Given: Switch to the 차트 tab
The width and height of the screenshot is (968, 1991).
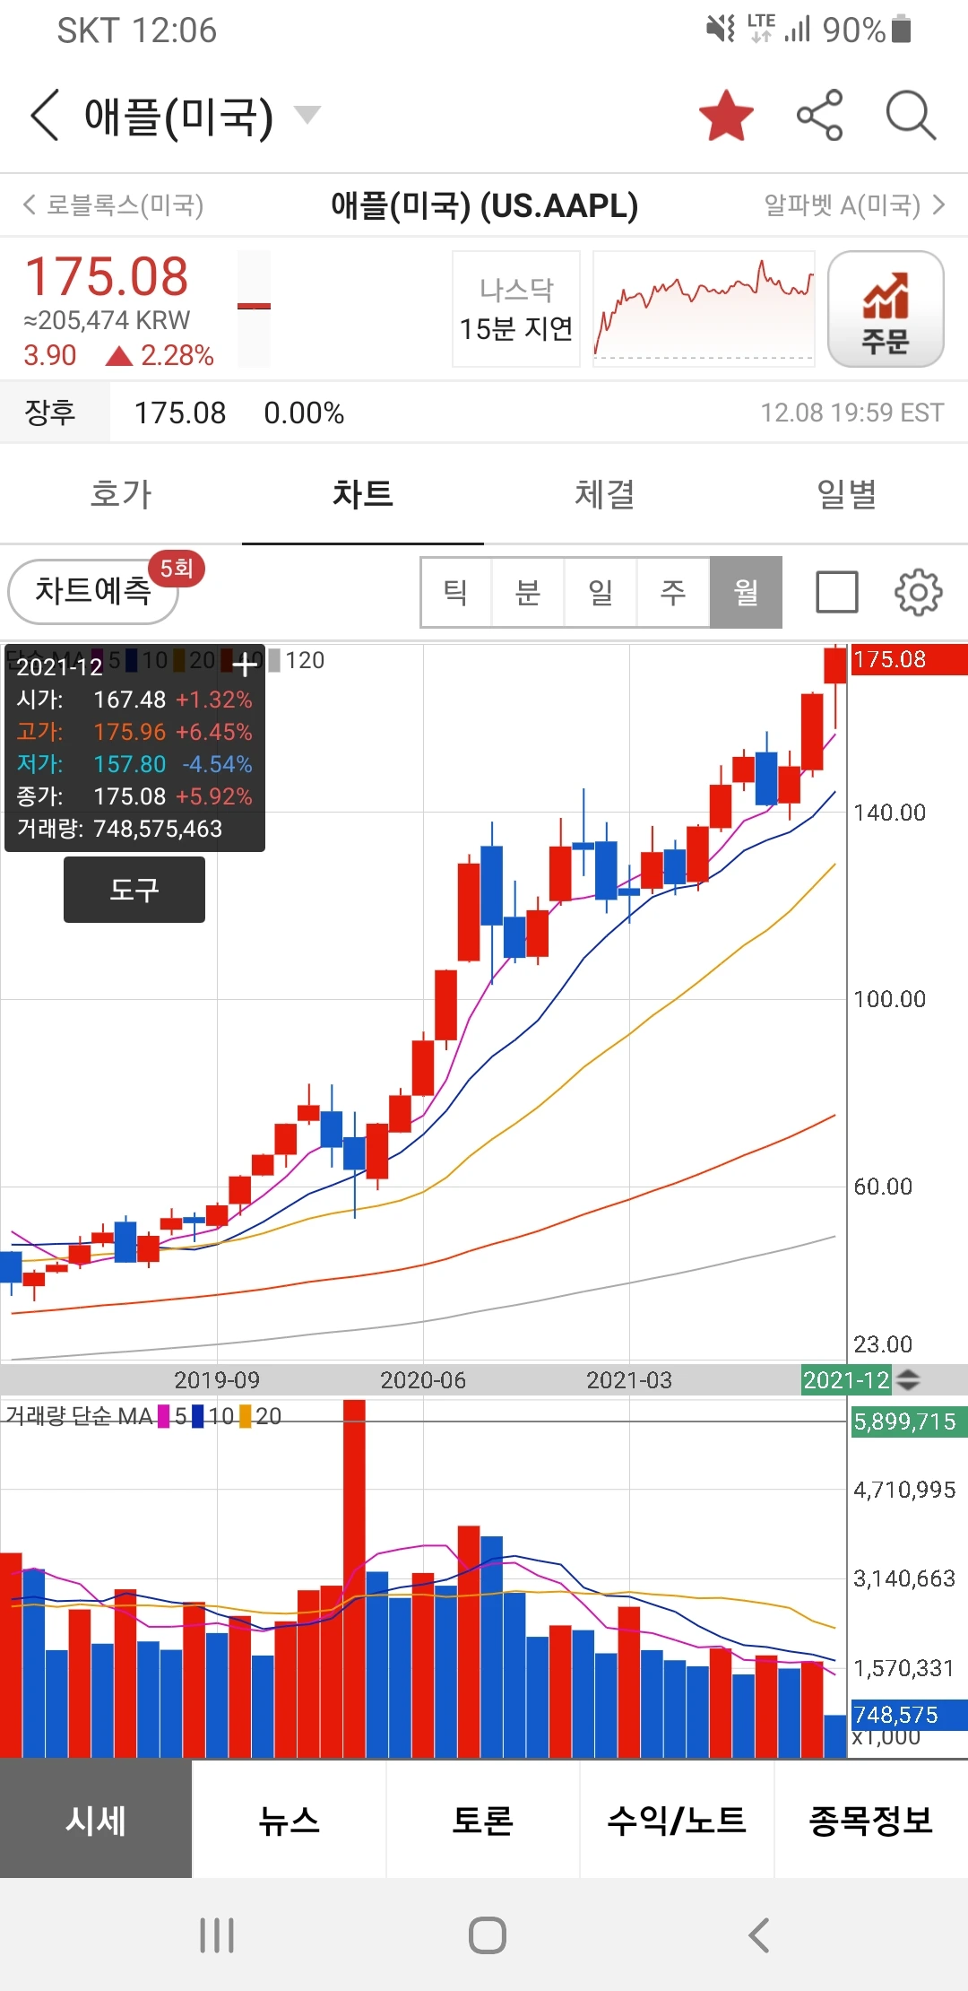Looking at the screenshot, I should click(363, 494).
